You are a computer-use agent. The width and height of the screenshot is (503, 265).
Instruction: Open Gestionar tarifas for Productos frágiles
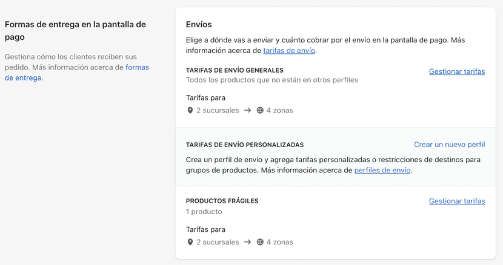point(456,201)
